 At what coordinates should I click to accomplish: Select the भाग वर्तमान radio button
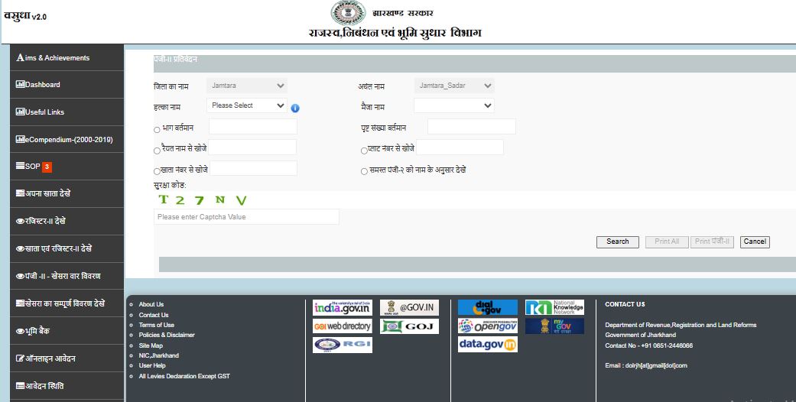point(157,130)
